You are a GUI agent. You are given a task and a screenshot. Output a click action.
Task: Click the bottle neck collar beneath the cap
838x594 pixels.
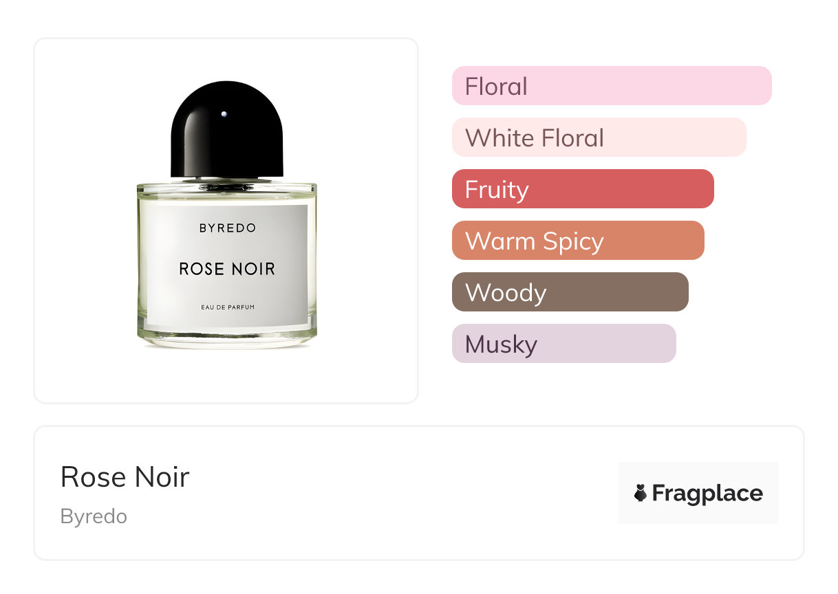[x=226, y=181]
